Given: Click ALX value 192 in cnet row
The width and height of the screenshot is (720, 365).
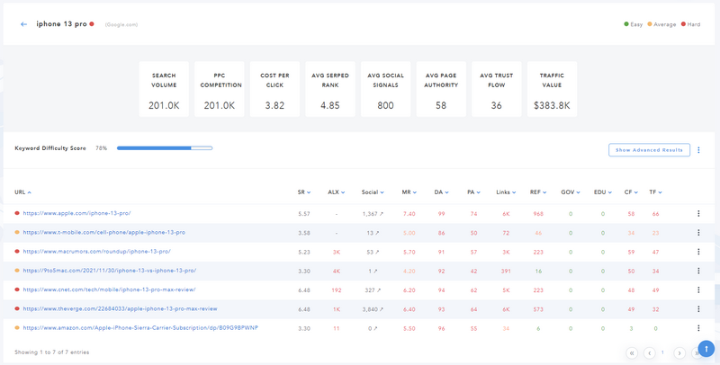Looking at the screenshot, I should pyautogui.click(x=336, y=290).
